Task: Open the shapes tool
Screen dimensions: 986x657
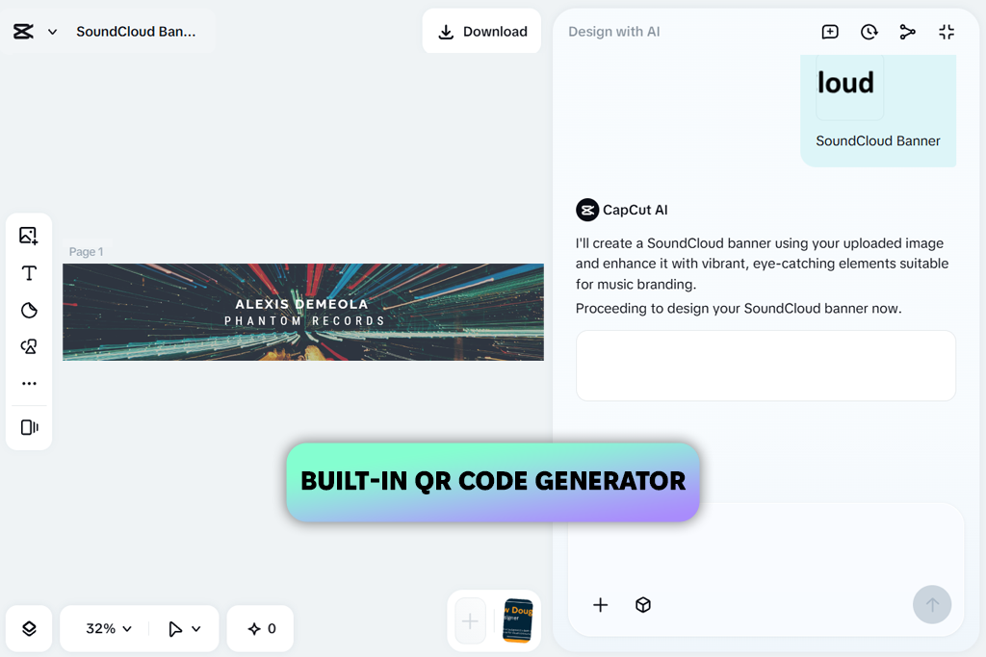Action: pyautogui.click(x=29, y=346)
